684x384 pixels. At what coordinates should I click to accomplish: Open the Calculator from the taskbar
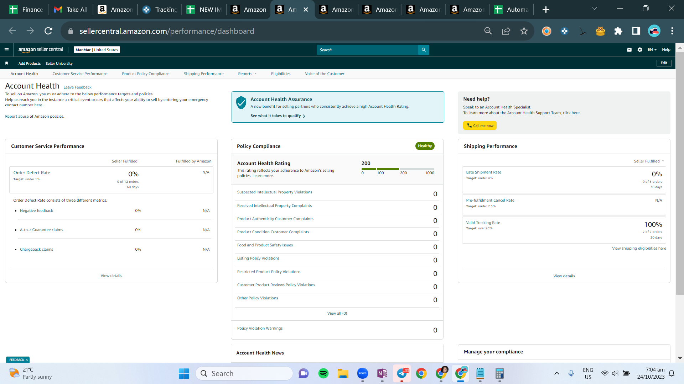[x=499, y=373]
